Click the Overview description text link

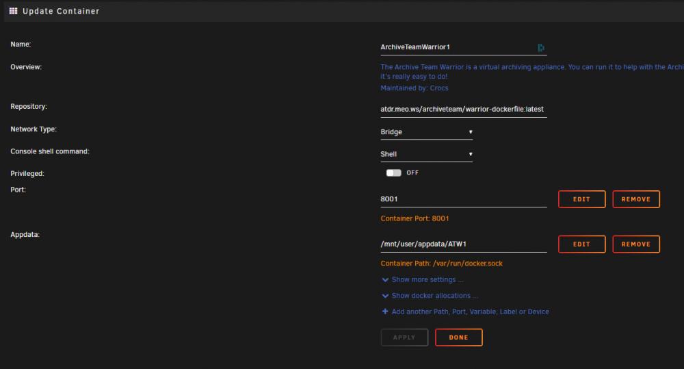(531, 72)
